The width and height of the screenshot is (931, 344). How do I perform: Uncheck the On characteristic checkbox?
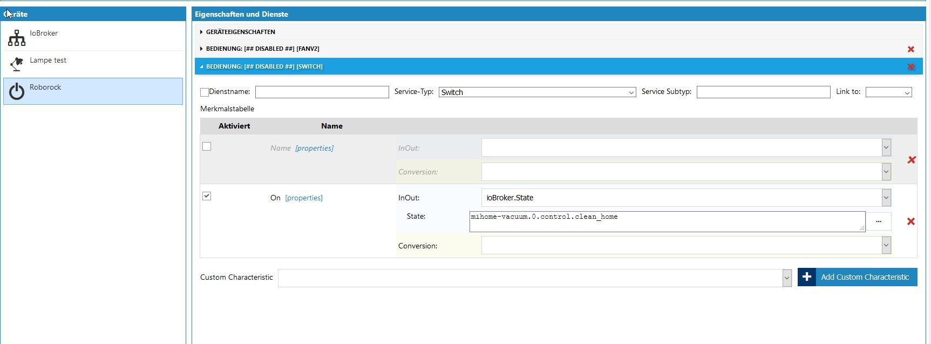(207, 196)
